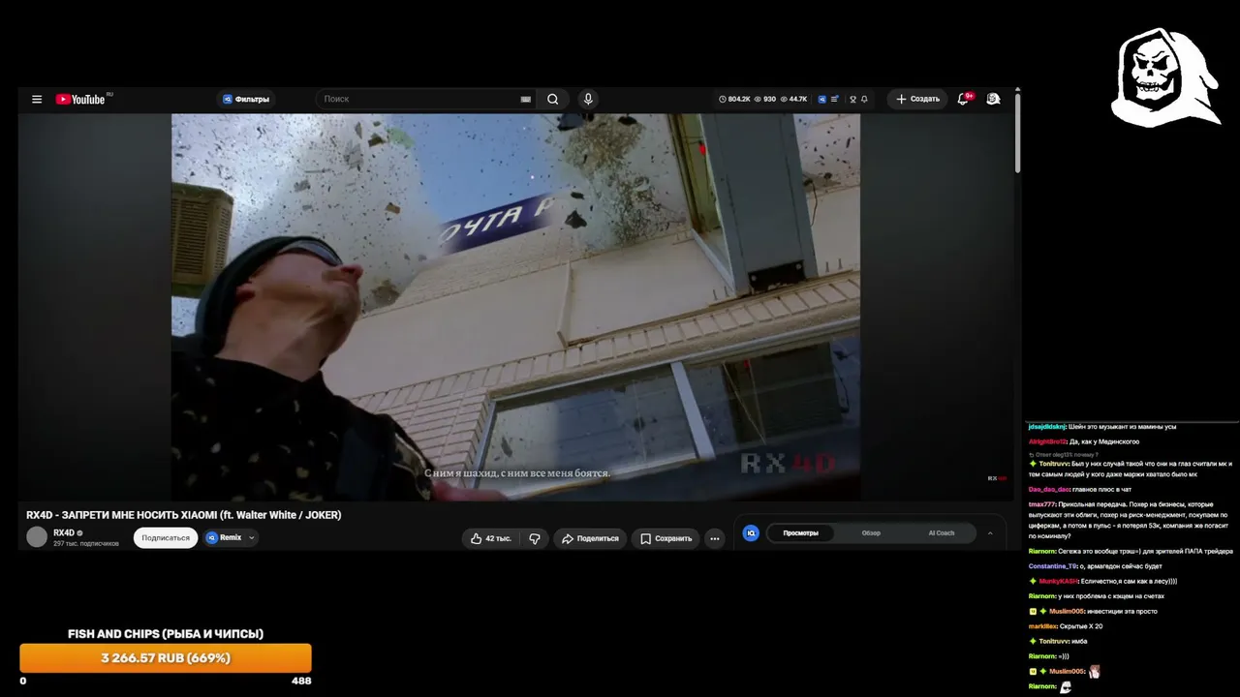Click the 930 views stat
Viewport: 1240px width, 697px height.
[765, 99]
